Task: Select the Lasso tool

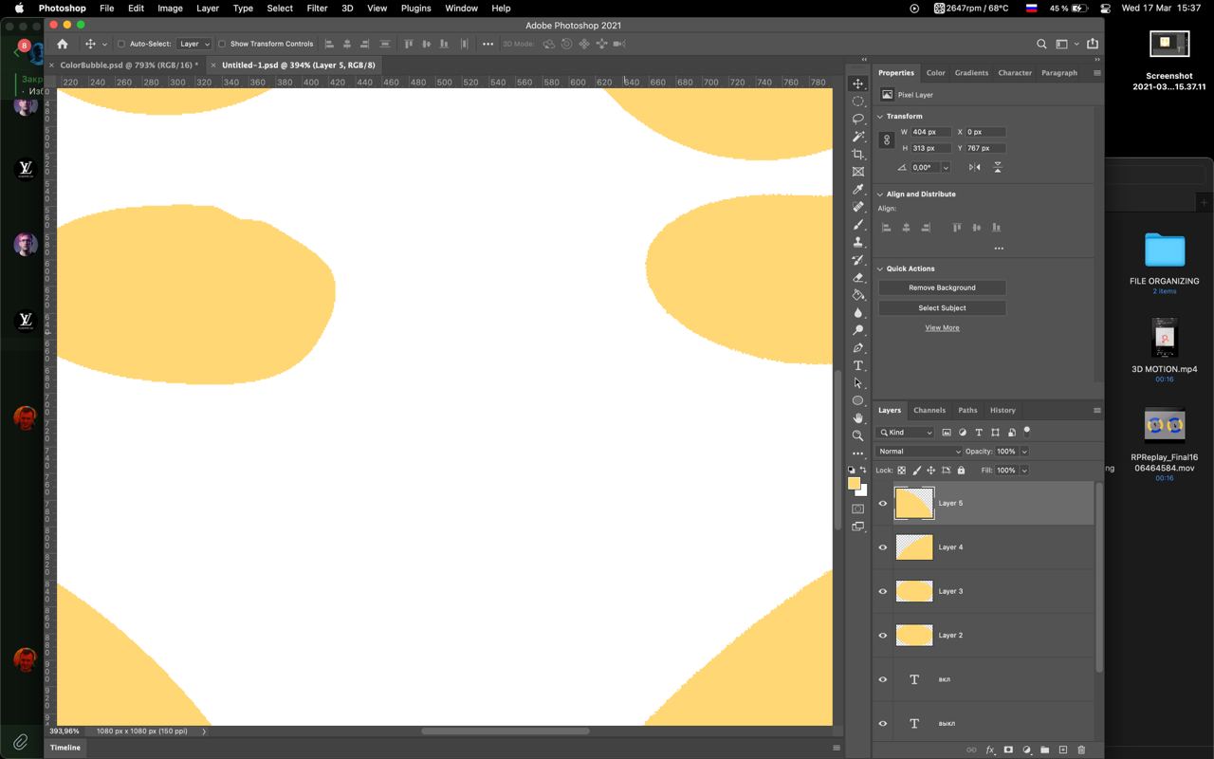Action: pyautogui.click(x=857, y=119)
